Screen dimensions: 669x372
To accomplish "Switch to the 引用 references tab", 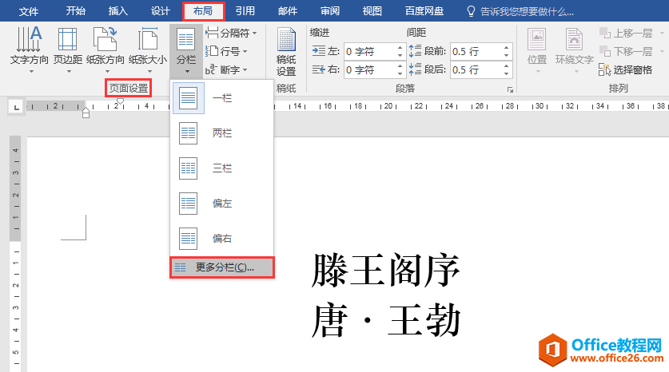I will [x=245, y=11].
